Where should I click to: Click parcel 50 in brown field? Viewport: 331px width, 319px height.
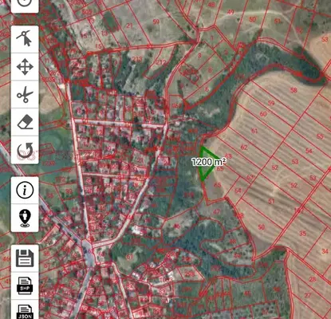click(262, 226)
